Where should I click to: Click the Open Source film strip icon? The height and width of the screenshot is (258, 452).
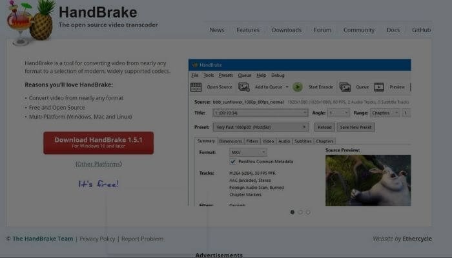(x=196, y=87)
